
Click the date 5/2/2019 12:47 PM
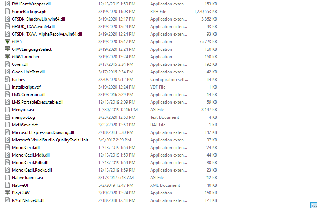[x=116, y=185]
